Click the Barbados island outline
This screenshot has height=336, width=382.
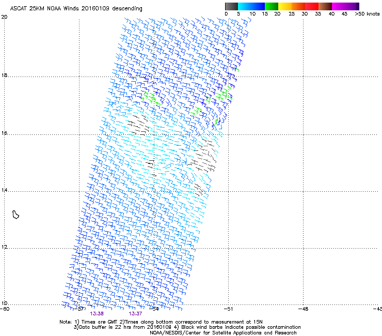[x=15, y=215]
